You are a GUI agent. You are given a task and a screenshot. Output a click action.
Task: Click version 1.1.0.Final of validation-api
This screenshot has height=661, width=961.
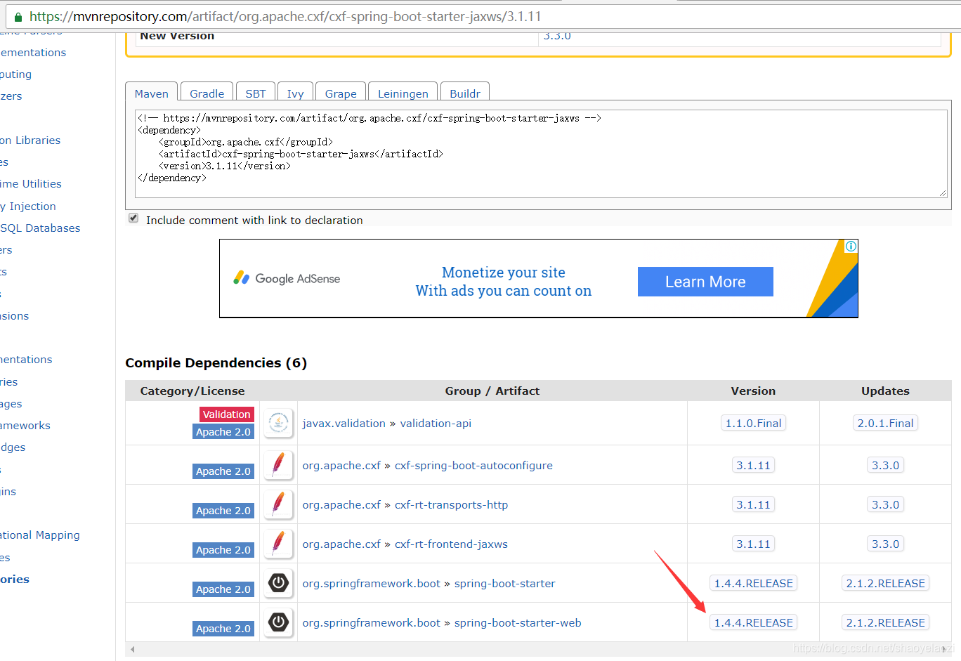click(753, 423)
